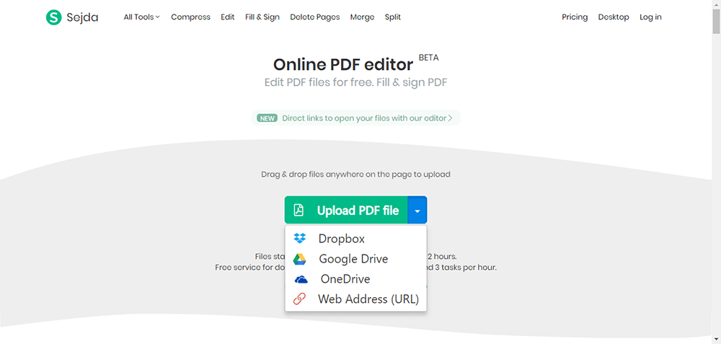
Task: Open Delete Pages tool
Action: click(x=314, y=17)
